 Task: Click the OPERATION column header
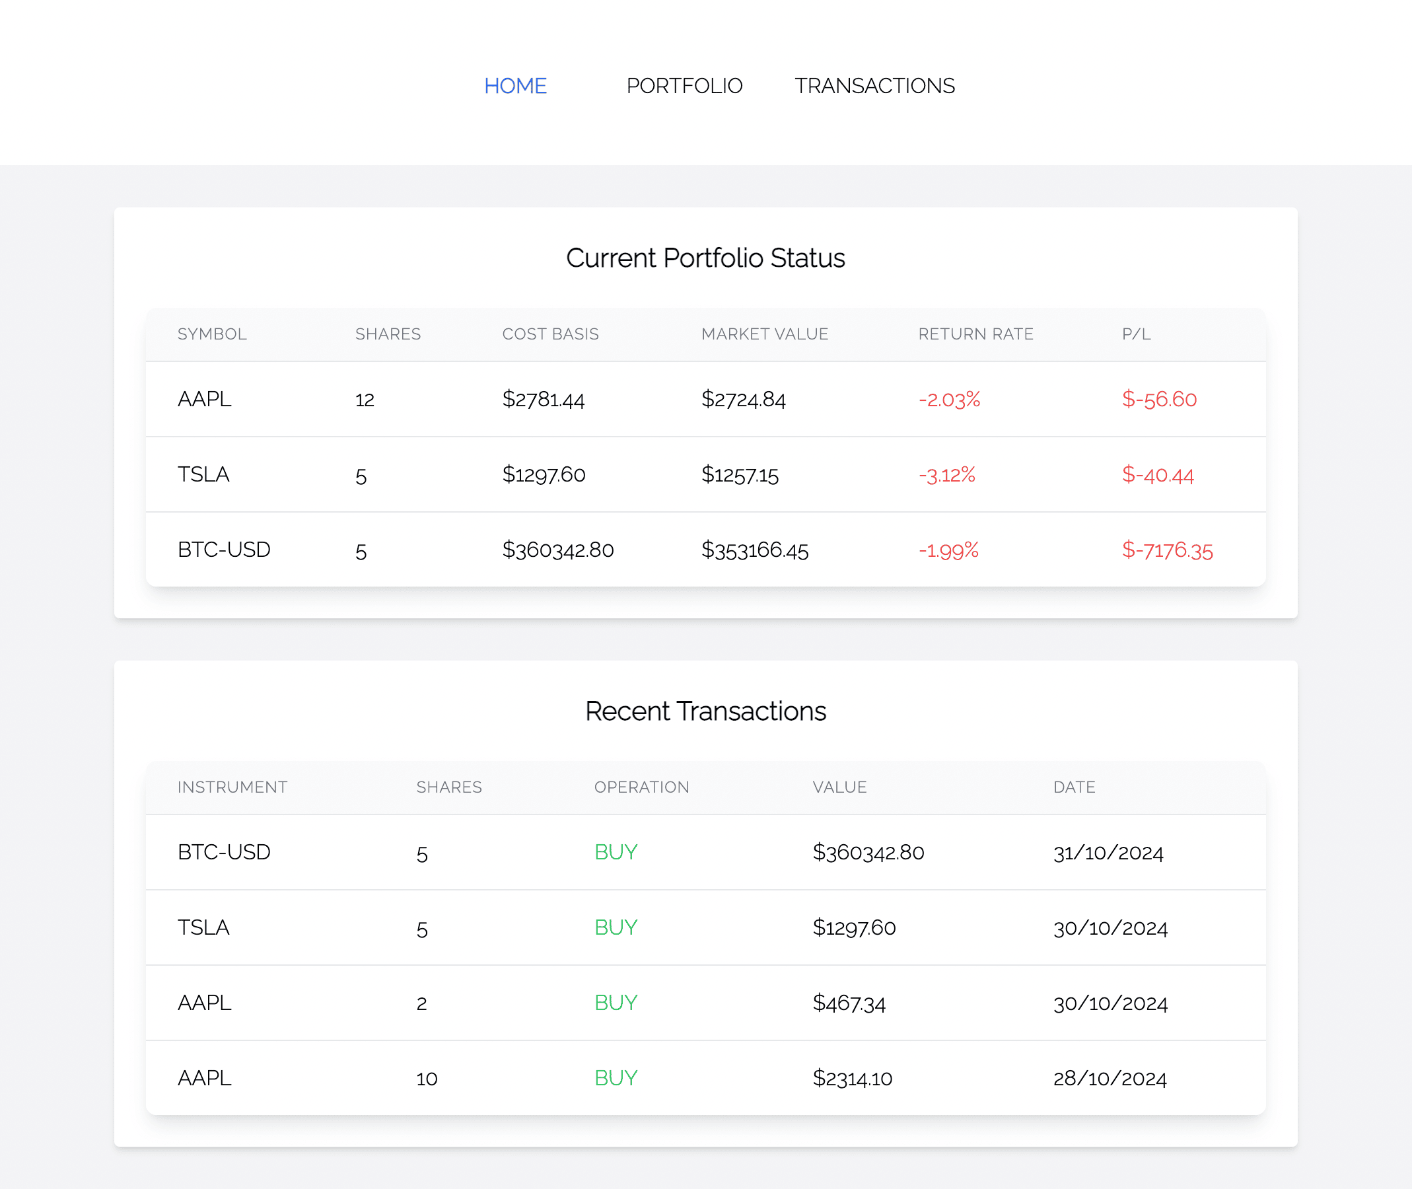(x=641, y=787)
